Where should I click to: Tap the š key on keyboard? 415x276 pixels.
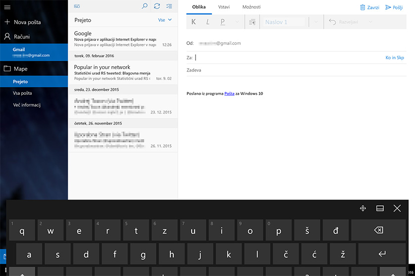point(307,230)
